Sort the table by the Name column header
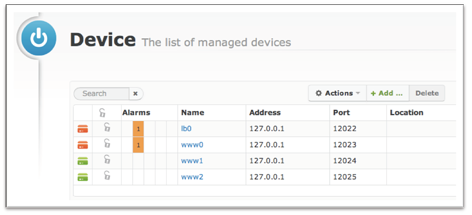The height and width of the screenshot is (215, 472). 193,113
